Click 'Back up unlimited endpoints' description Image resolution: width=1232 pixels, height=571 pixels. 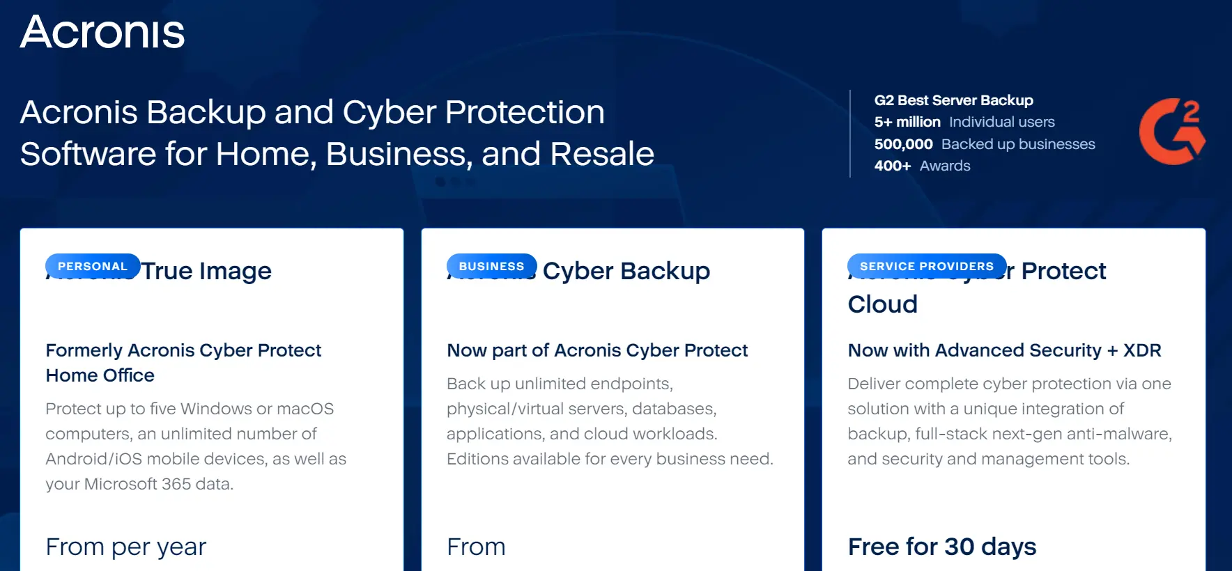click(610, 421)
